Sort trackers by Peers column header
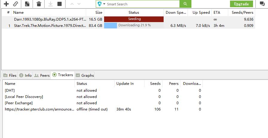This screenshot has height=138, width=268. click(171, 84)
